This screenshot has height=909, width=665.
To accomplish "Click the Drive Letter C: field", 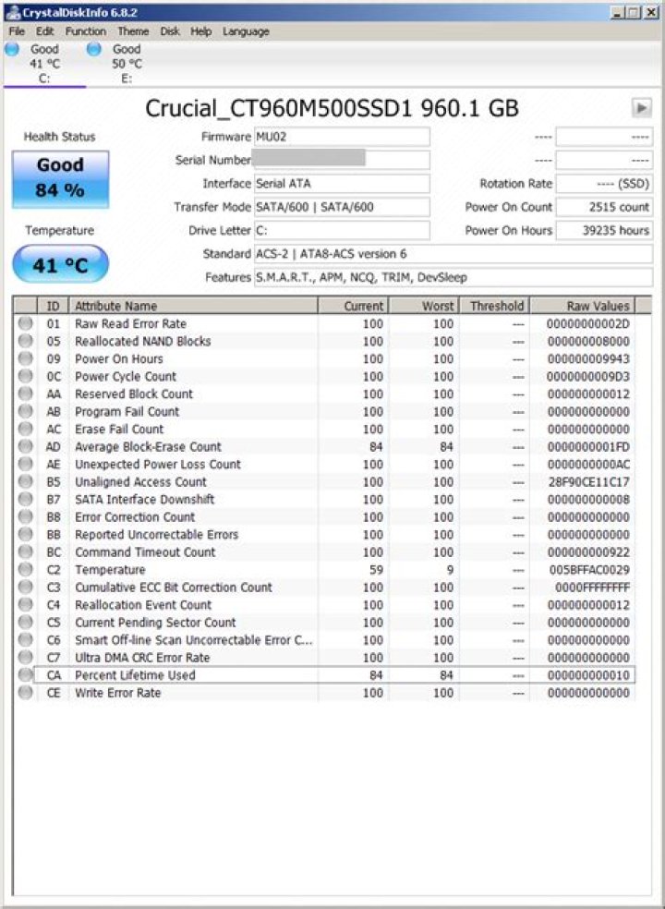I will tap(342, 230).
